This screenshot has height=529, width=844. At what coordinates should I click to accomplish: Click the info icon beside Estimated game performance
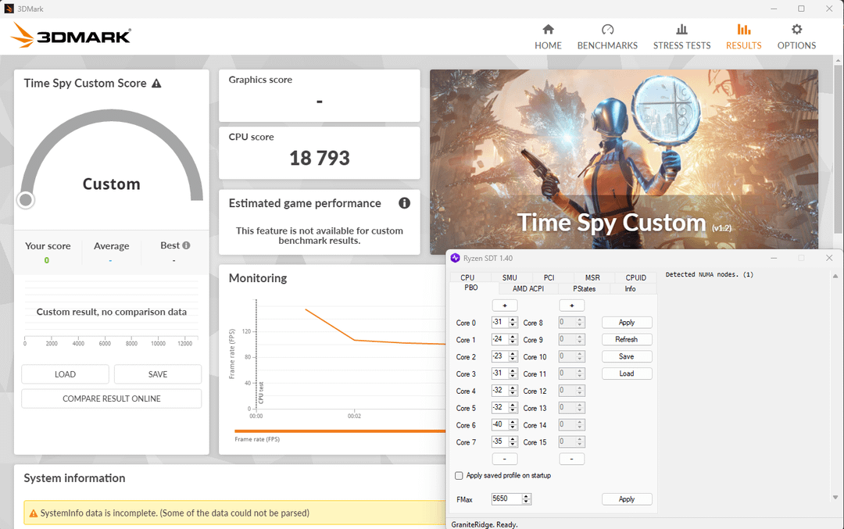pos(404,203)
